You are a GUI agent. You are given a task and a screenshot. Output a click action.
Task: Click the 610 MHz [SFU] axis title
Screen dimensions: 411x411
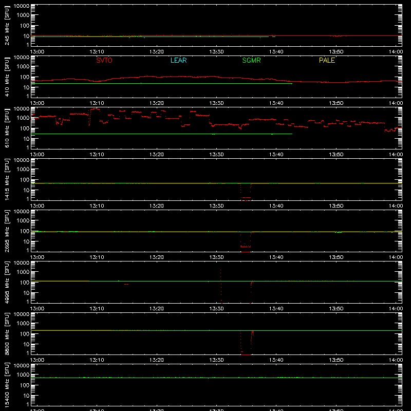(7, 128)
